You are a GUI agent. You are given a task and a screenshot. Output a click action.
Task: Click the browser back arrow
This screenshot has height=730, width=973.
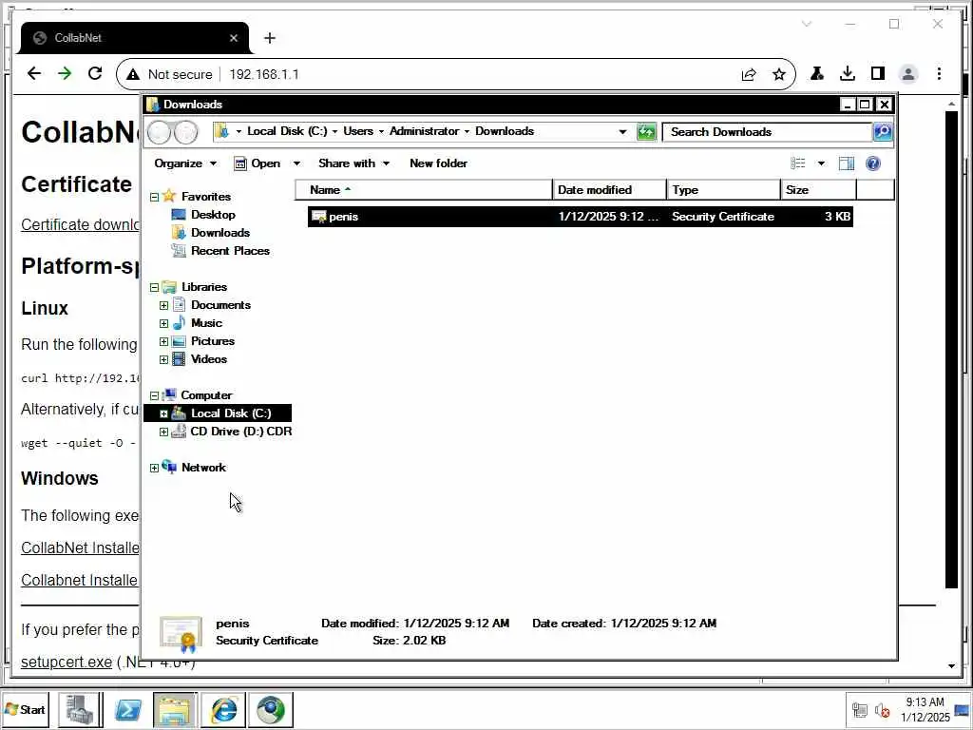point(34,74)
